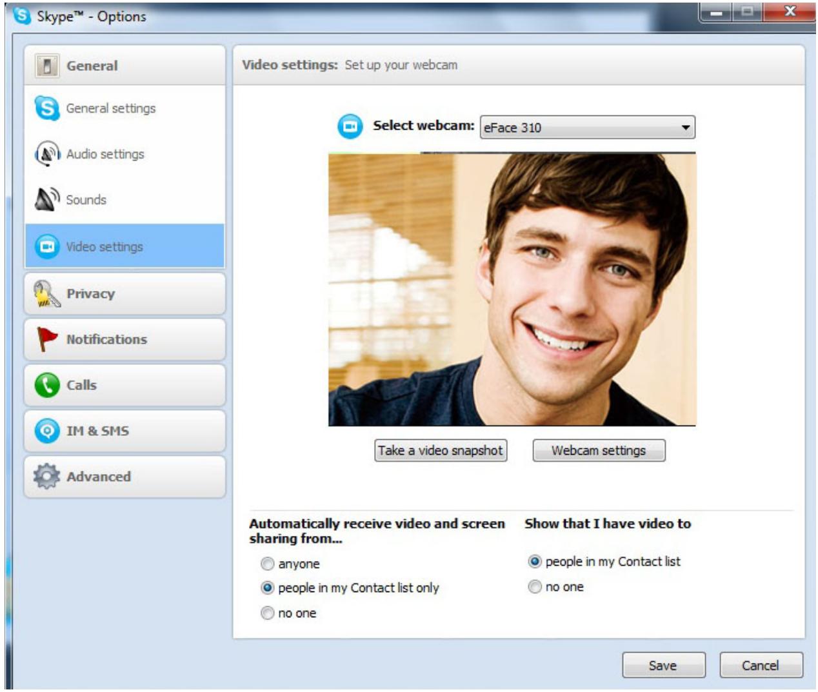
Task: Click the blue chat bubble IM & SMS icon
Action: click(x=47, y=431)
